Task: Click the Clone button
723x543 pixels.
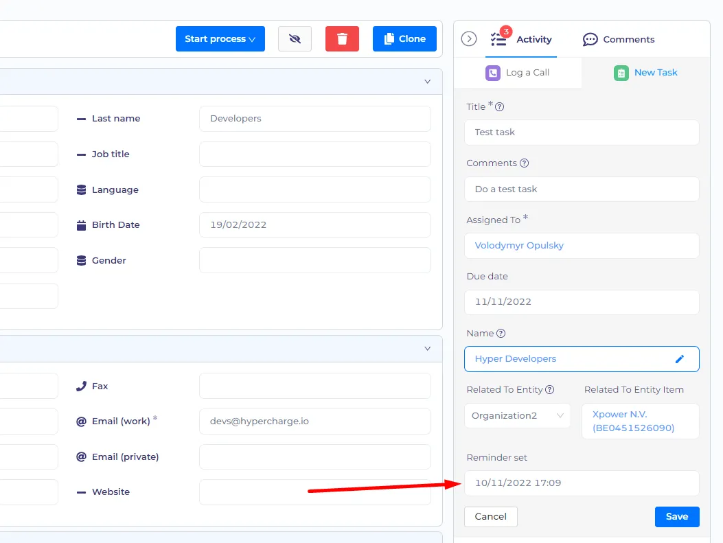Action: (x=404, y=38)
